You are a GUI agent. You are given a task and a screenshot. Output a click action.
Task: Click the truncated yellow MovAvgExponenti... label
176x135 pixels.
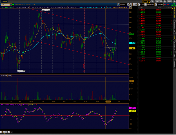tap(121, 7)
